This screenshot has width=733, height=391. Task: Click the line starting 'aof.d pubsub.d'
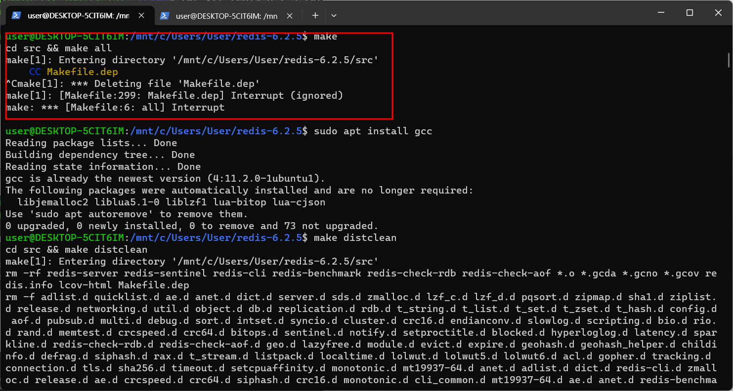pyautogui.click(x=363, y=321)
